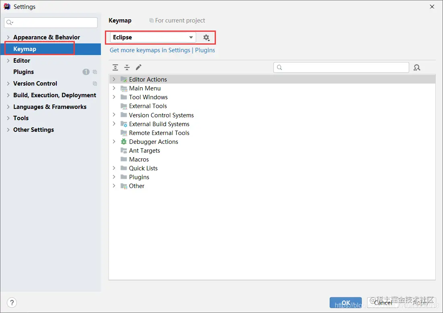Image resolution: width=443 pixels, height=313 pixels.
Task: Click the search magnifier icon in sidebar field
Action: (10, 23)
